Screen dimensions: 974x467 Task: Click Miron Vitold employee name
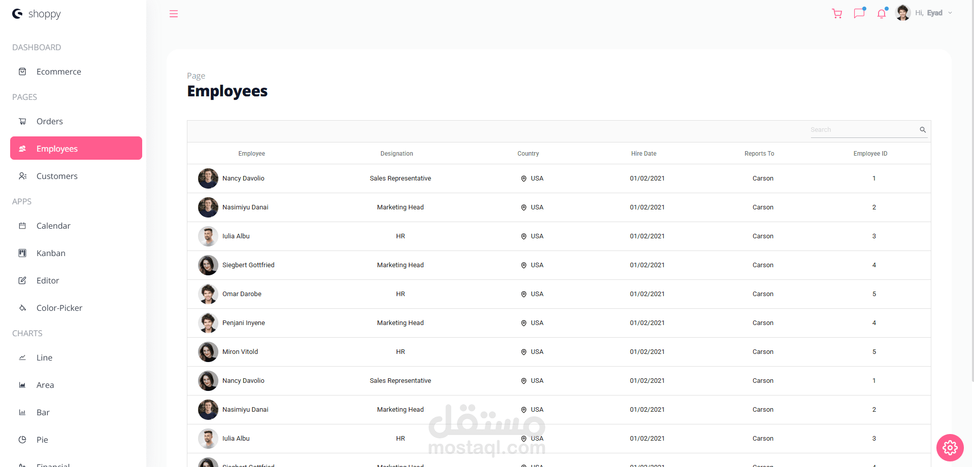point(240,352)
